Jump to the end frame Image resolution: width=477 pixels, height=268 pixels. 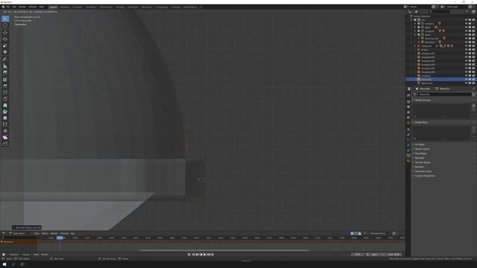pos(212,255)
